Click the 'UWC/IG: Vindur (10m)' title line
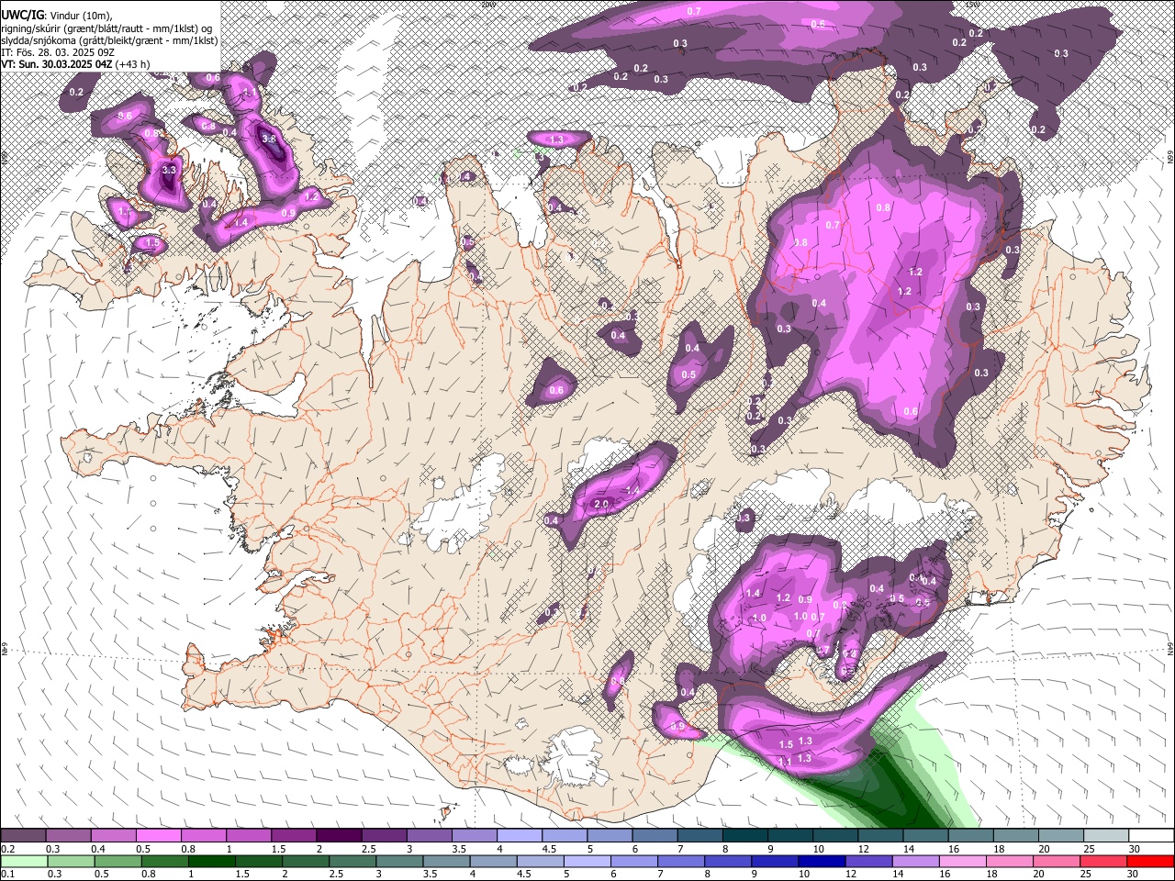Screen dimensions: 1175x881 click(x=57, y=15)
